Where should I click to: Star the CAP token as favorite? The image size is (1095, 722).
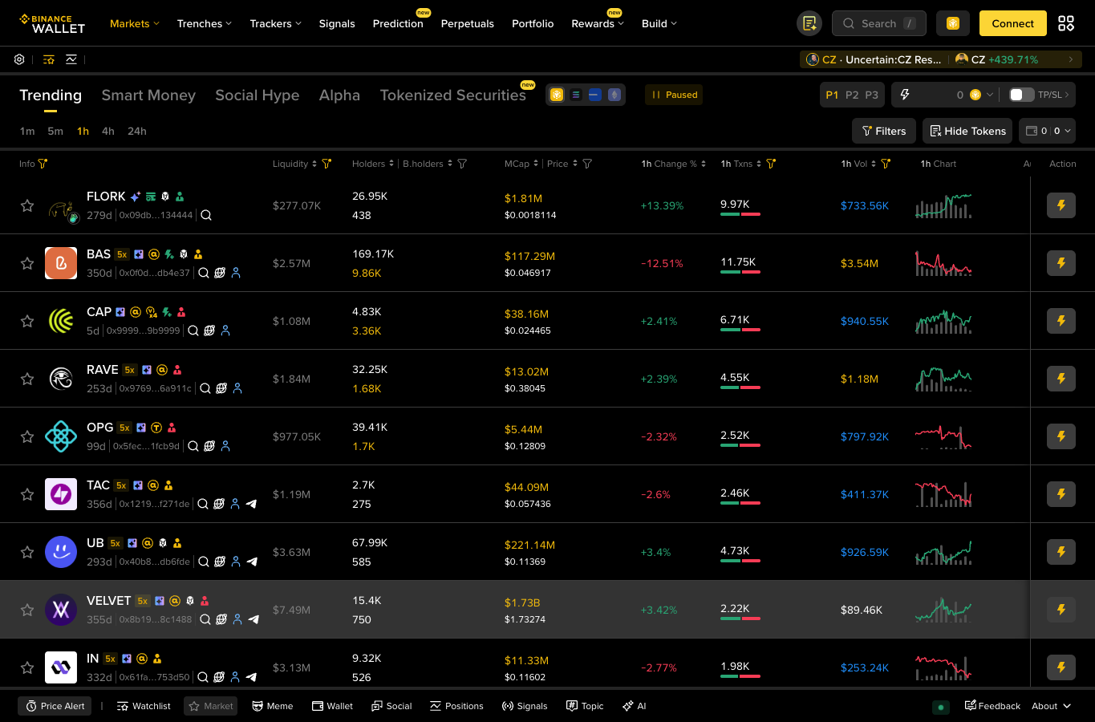point(27,321)
